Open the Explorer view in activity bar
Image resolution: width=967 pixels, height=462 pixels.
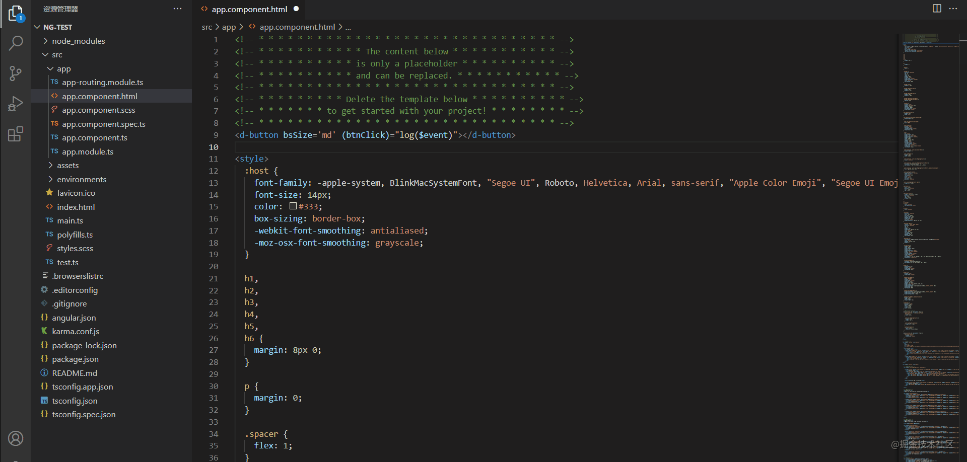16,14
